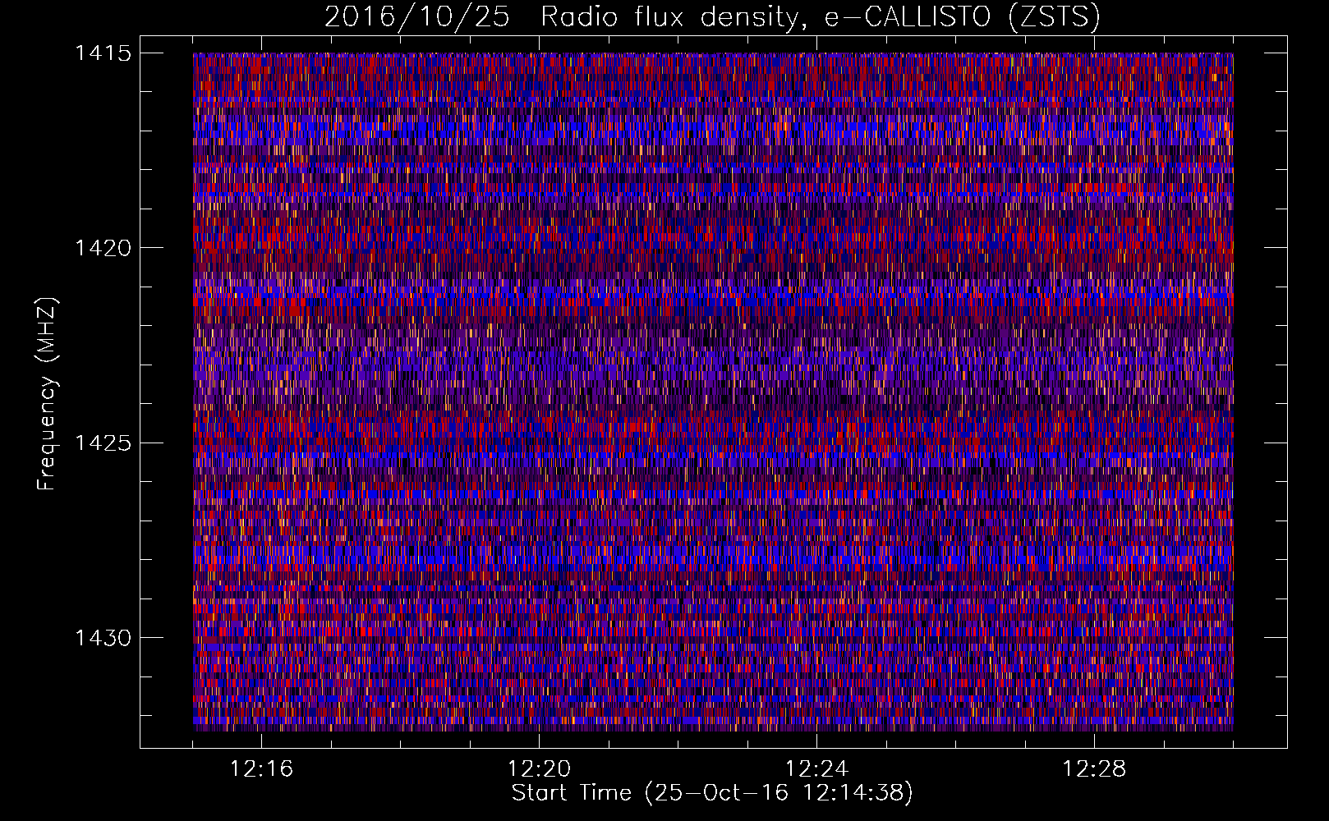The width and height of the screenshot is (1329, 821).
Task: Select the 1425 frequency tick label
Action: click(103, 443)
